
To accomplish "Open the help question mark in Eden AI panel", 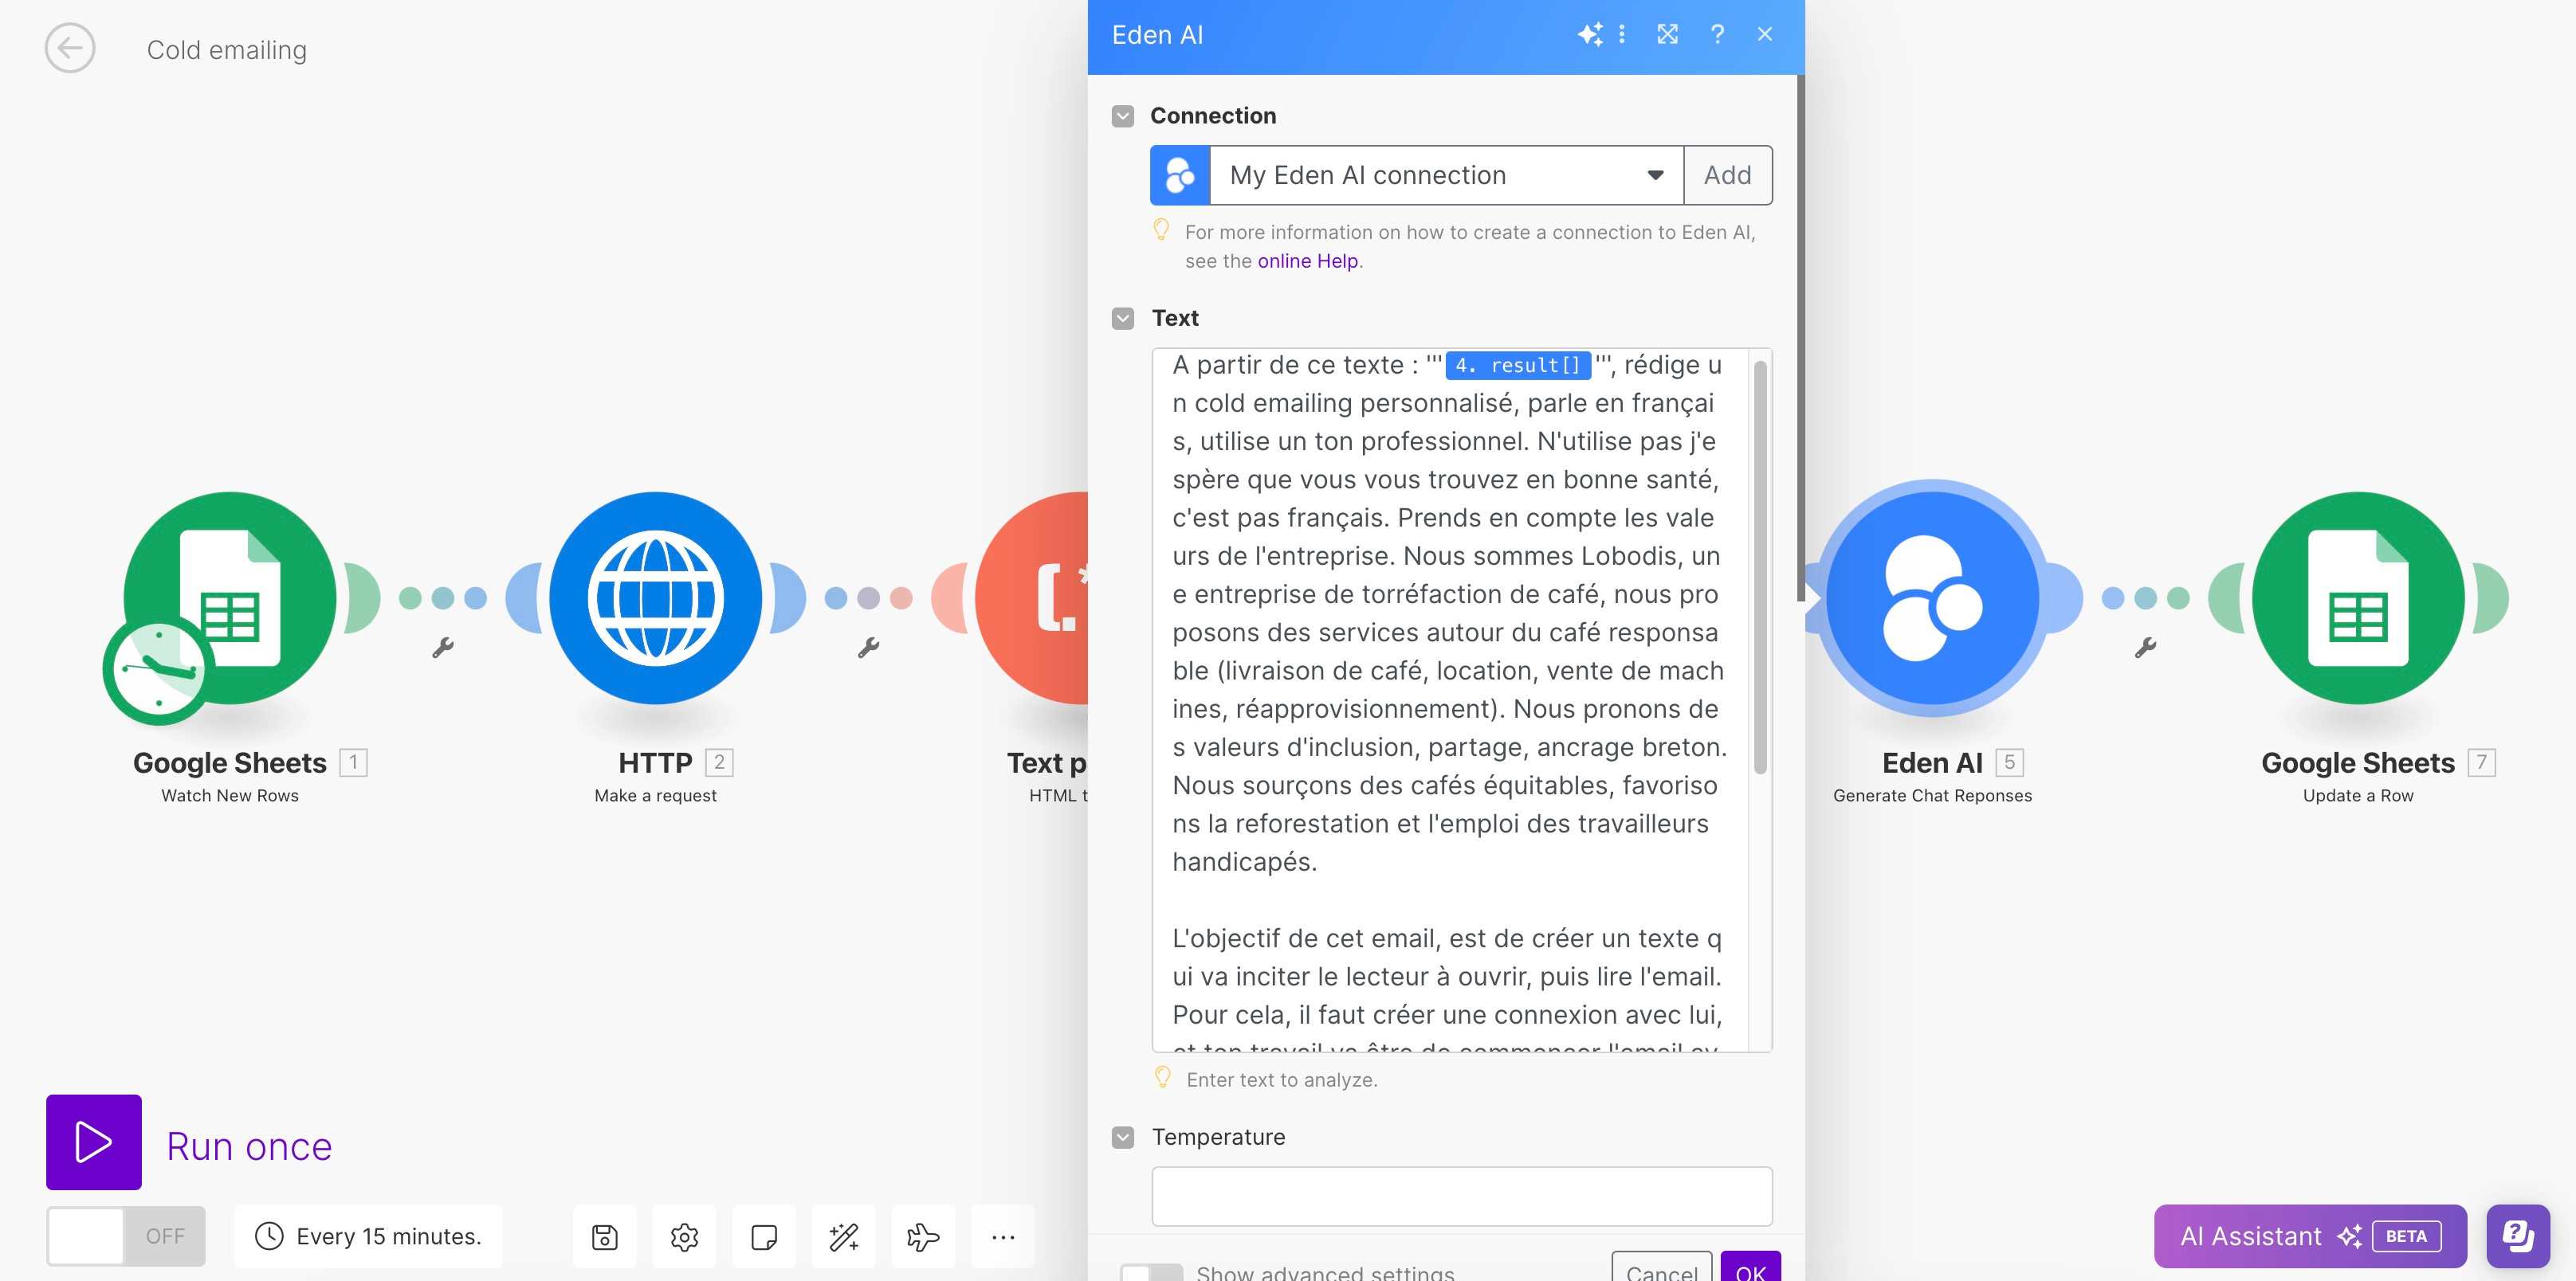I will coord(1716,34).
